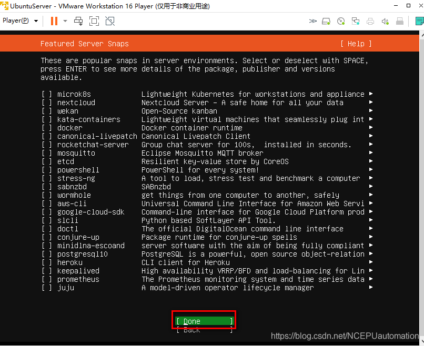Viewport: 424px width, 346px height.
Task: Click 'Python based SoftLayer API Tool.' text
Action: [x=208, y=220]
